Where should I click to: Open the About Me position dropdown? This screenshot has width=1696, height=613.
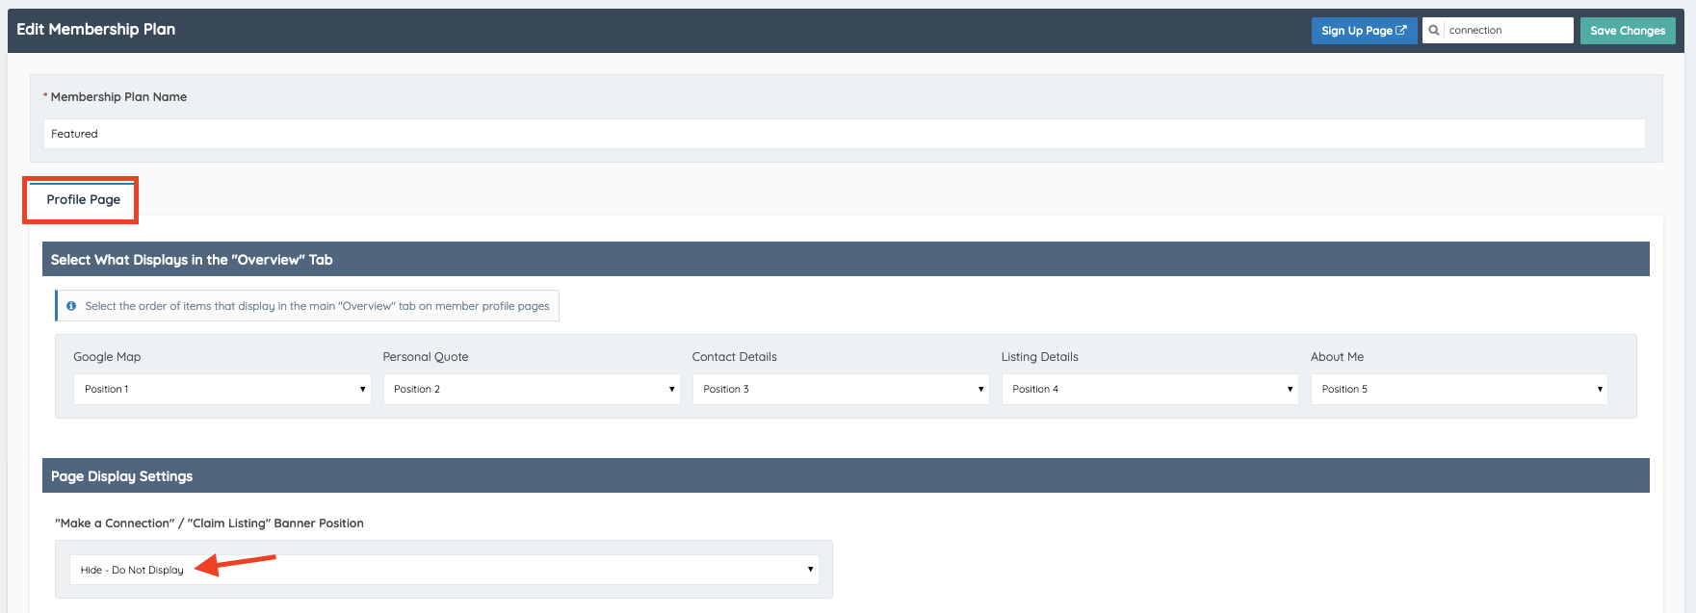pos(1458,389)
